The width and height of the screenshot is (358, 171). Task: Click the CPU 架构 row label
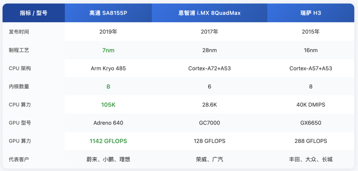[x=20, y=68]
